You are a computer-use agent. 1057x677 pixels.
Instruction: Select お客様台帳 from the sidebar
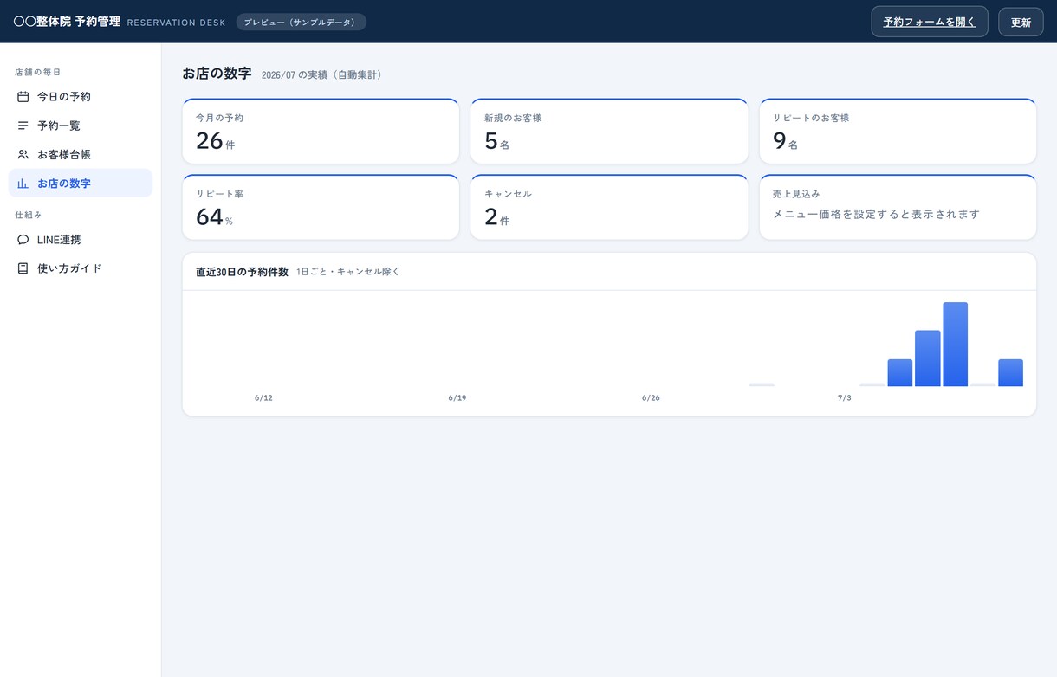click(81, 154)
